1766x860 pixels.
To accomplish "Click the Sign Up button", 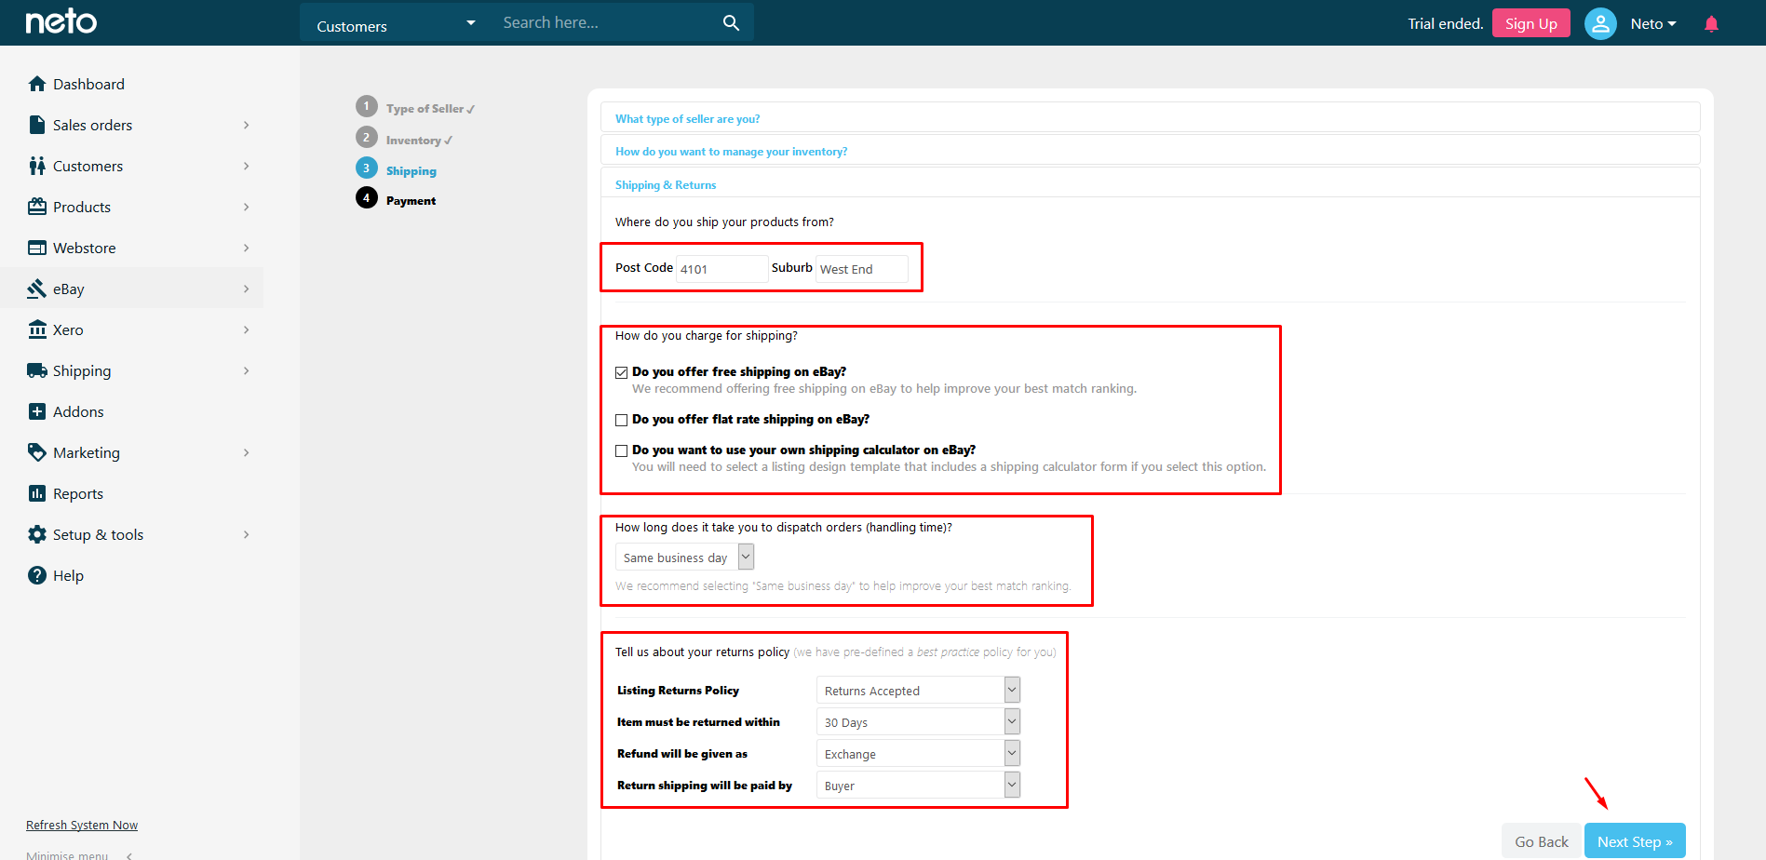I will pos(1530,23).
